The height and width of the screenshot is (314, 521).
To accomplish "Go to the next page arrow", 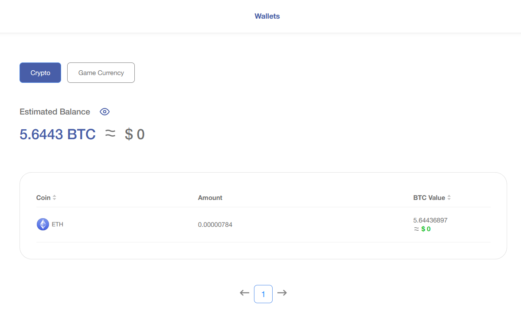I will [x=282, y=293].
